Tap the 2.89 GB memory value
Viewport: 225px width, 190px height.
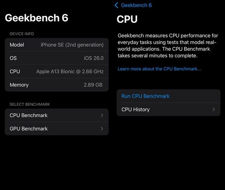(93, 85)
